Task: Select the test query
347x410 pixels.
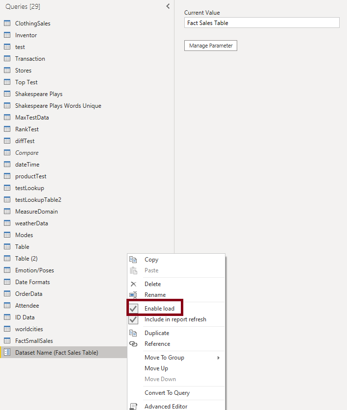Action: tap(20, 47)
